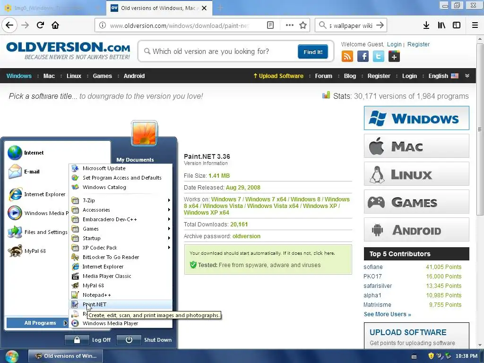The image size is (484, 363).
Task: Click the Upload Software nav link
Action: pos(278,76)
